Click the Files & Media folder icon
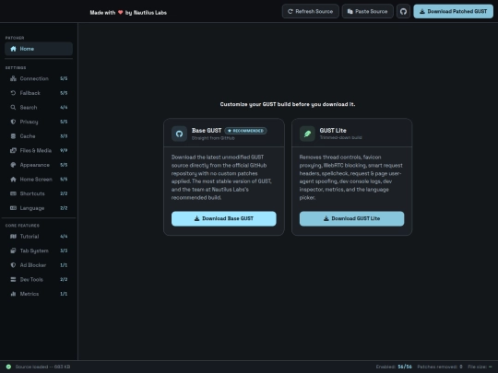This screenshot has height=373, width=498. coord(13,151)
